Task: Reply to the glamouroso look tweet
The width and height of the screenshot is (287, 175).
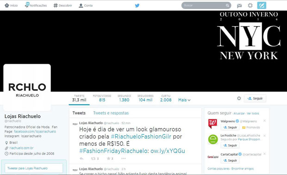Action: (x=81, y=158)
